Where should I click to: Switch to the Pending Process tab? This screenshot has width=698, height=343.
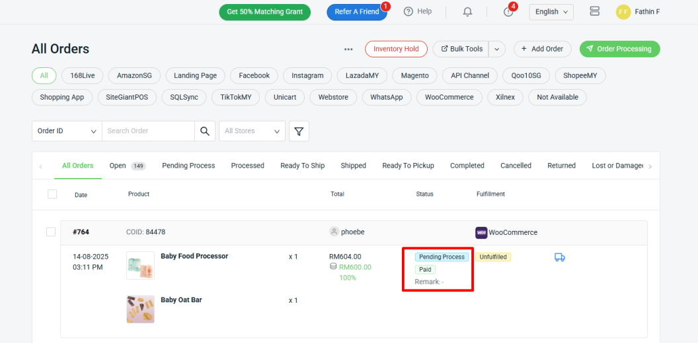(x=188, y=166)
